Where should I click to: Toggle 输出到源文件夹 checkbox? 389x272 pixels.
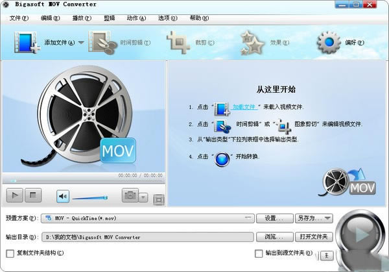(258, 253)
